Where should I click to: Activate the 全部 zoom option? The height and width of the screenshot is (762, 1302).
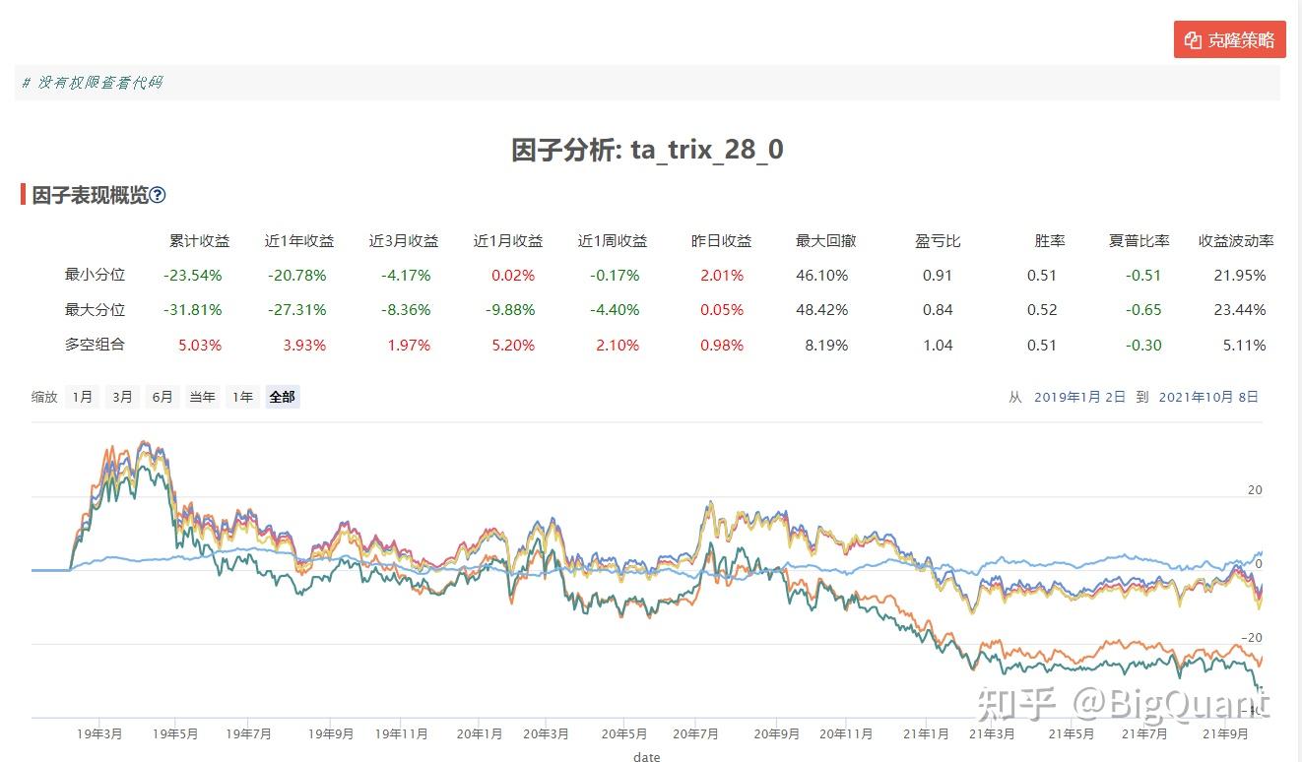tap(282, 396)
